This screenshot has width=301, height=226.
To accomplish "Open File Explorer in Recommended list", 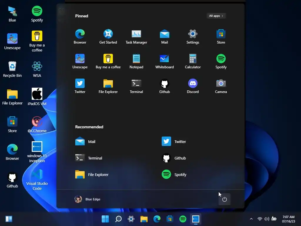I will click(92, 175).
